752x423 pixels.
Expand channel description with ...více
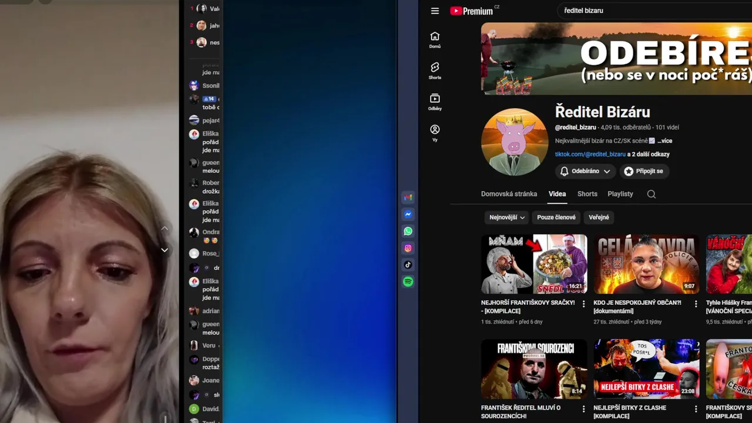click(664, 141)
